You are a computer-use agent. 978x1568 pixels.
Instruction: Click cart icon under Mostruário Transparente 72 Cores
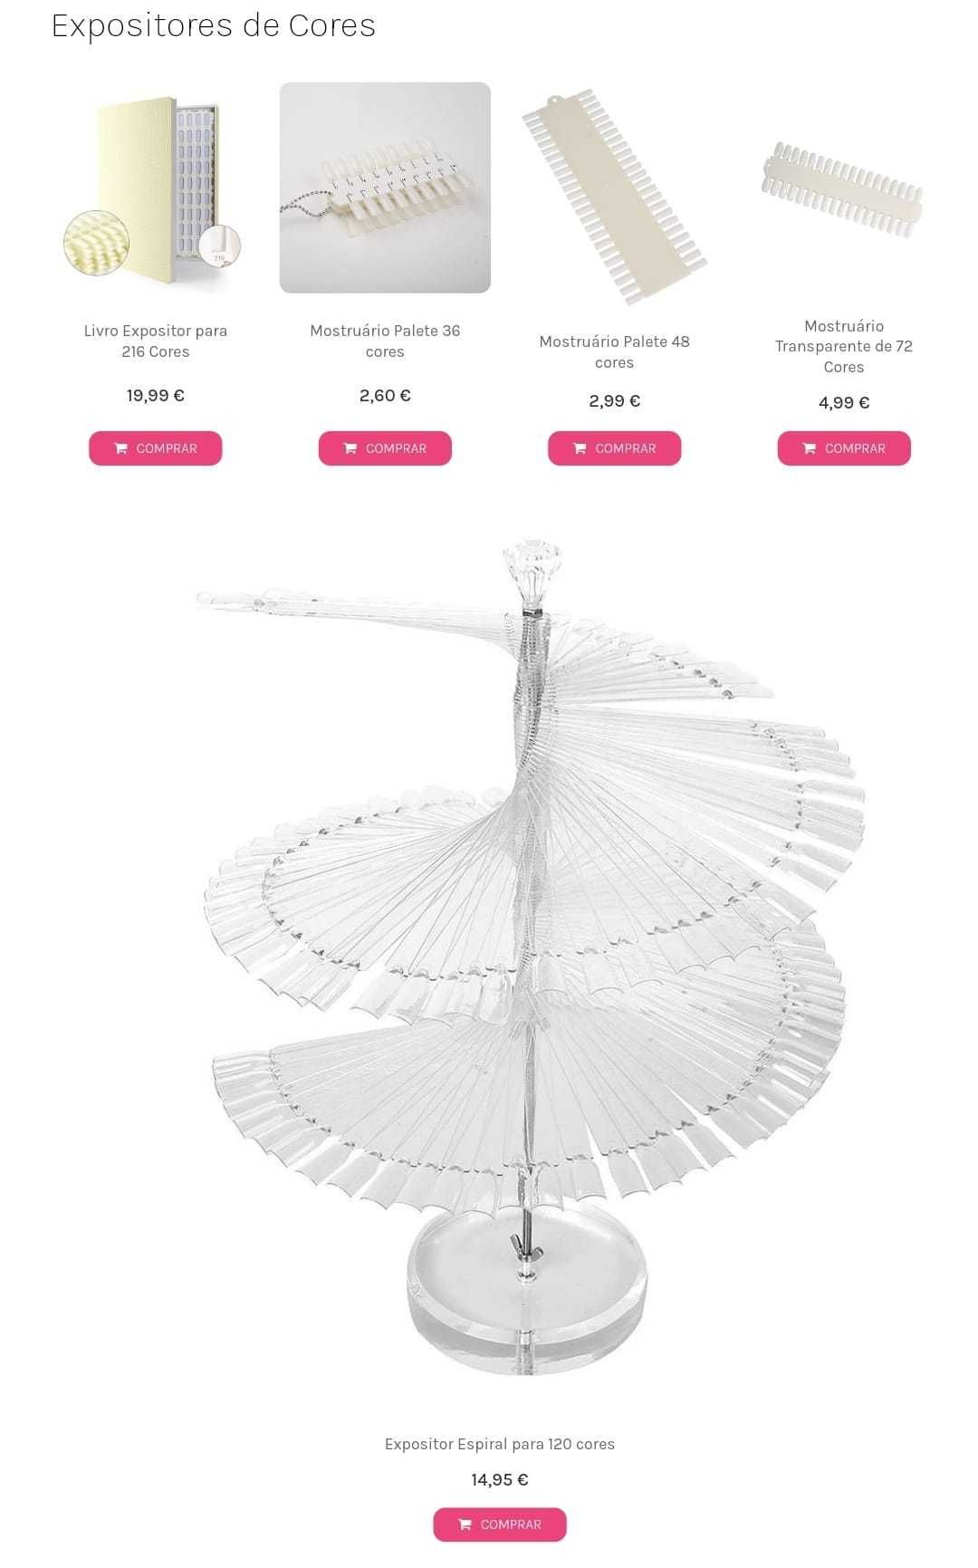[810, 448]
